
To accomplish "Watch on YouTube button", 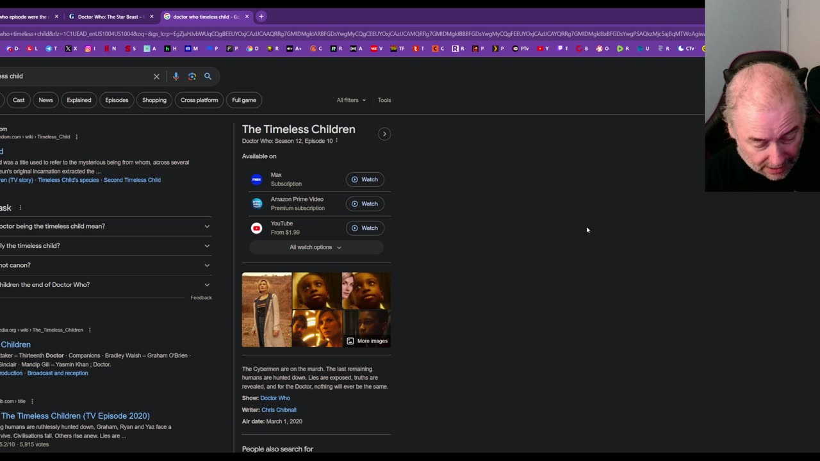I will click(x=365, y=228).
